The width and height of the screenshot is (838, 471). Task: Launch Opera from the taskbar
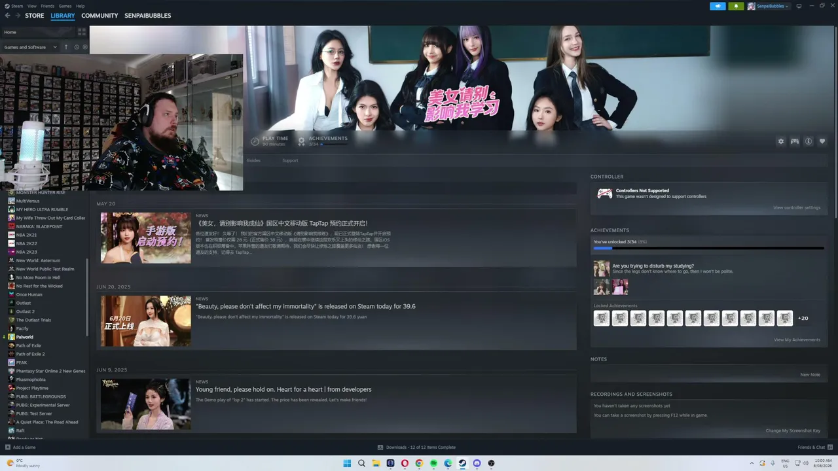point(405,463)
